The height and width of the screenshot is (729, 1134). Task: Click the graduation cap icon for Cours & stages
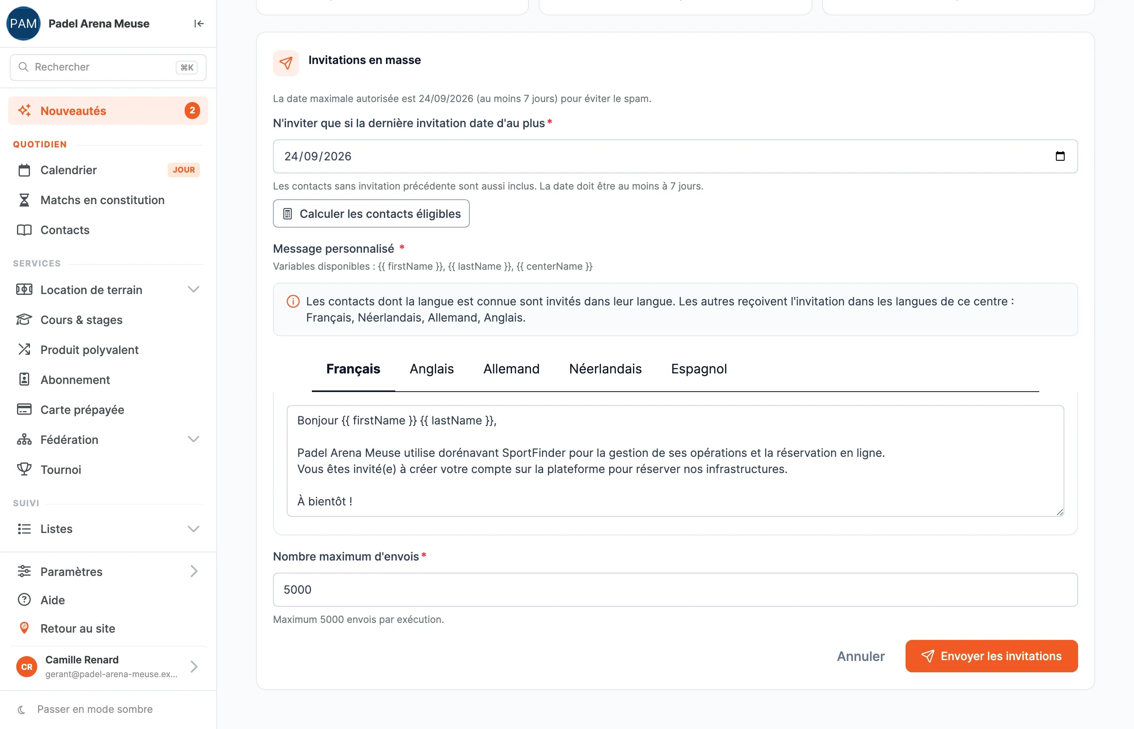(24, 320)
